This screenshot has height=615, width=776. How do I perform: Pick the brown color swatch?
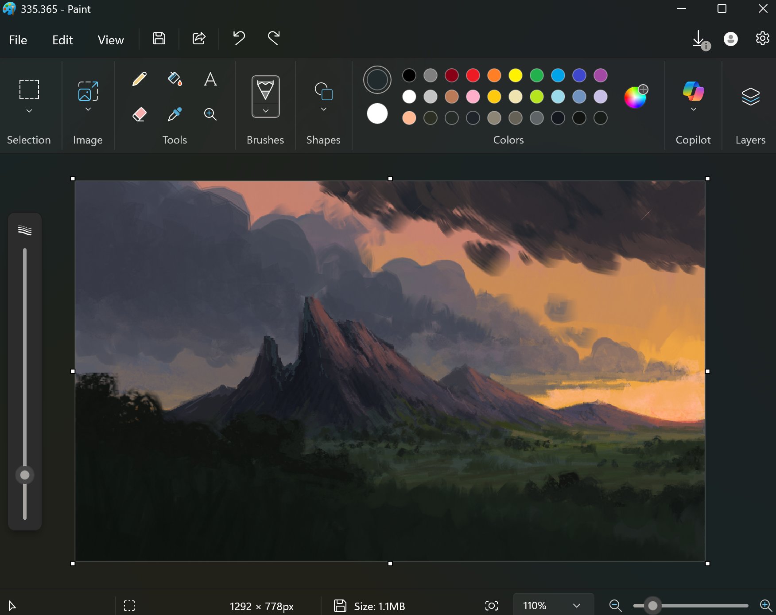[x=452, y=97]
